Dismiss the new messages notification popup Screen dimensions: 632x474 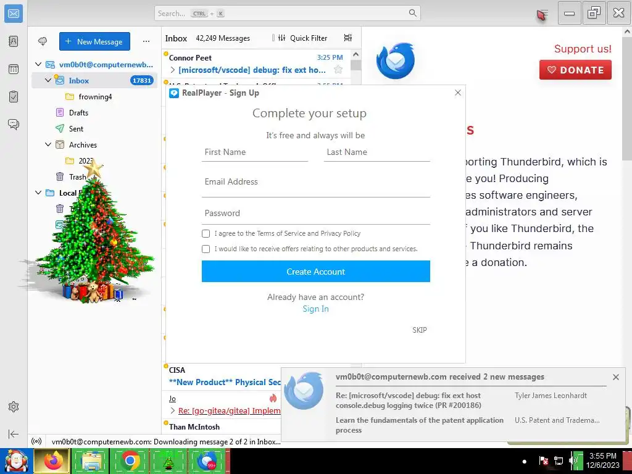point(615,377)
